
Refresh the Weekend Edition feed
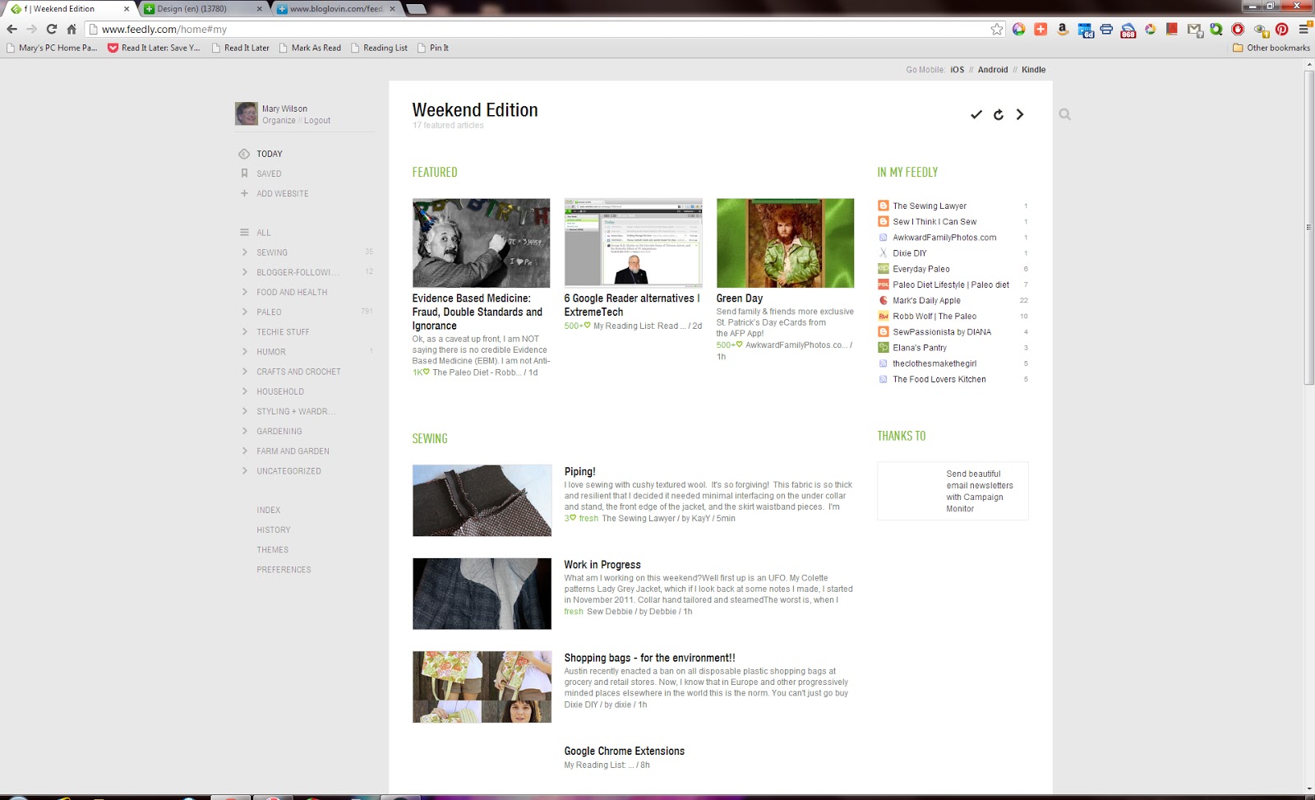point(999,114)
